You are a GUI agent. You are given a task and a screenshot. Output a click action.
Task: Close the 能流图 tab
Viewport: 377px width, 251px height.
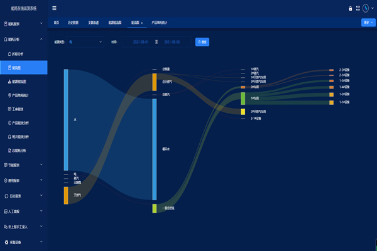[x=142, y=23]
